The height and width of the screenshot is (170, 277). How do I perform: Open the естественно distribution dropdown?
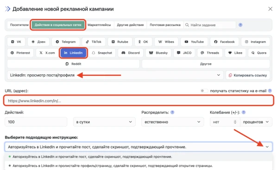(173, 122)
